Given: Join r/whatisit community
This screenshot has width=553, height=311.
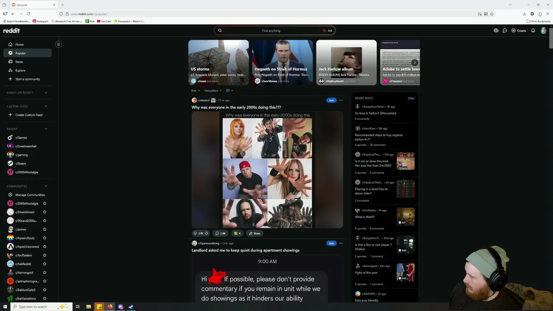Looking at the screenshot, I should (x=331, y=100).
